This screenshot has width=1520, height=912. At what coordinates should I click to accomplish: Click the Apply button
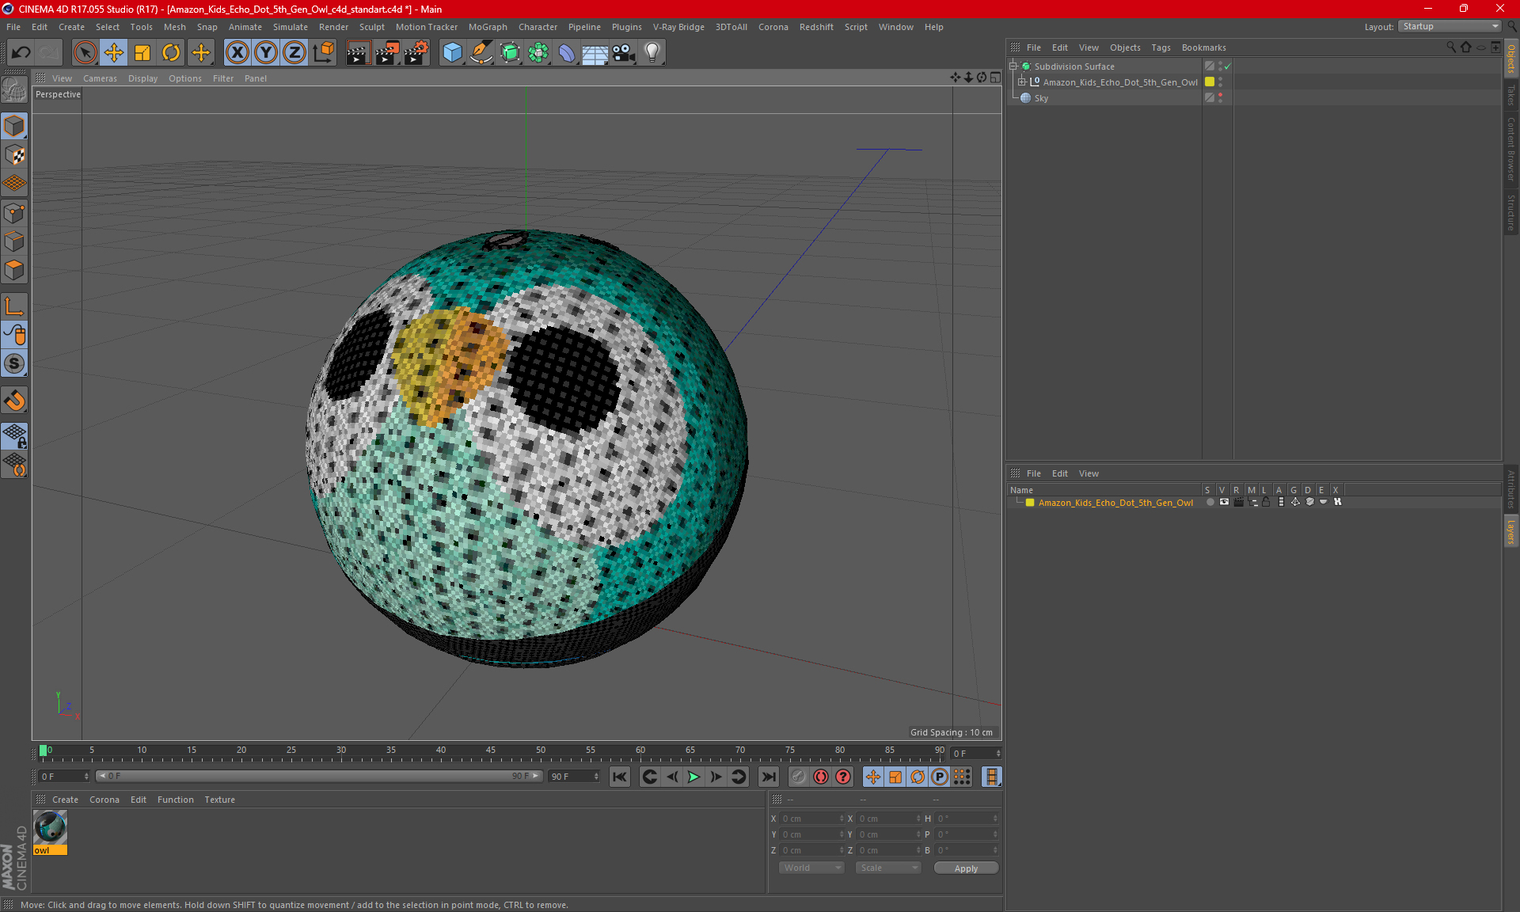tap(966, 868)
